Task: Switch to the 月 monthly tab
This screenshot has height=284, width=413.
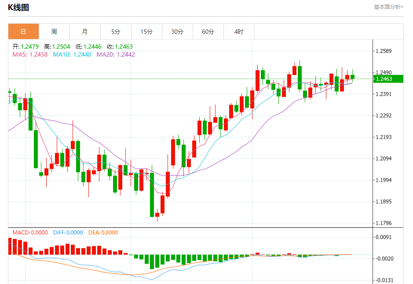Action: click(x=85, y=32)
